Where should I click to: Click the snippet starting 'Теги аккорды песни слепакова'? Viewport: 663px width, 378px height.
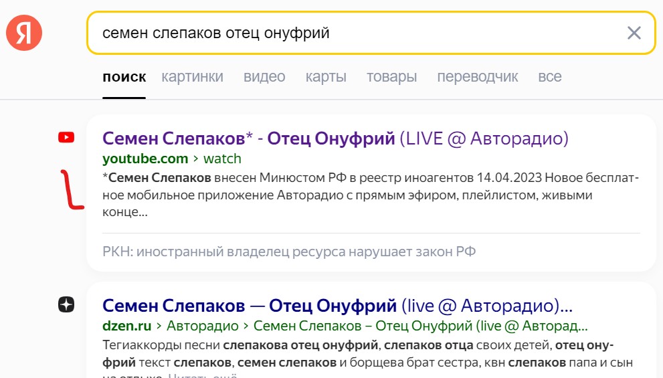click(x=367, y=357)
